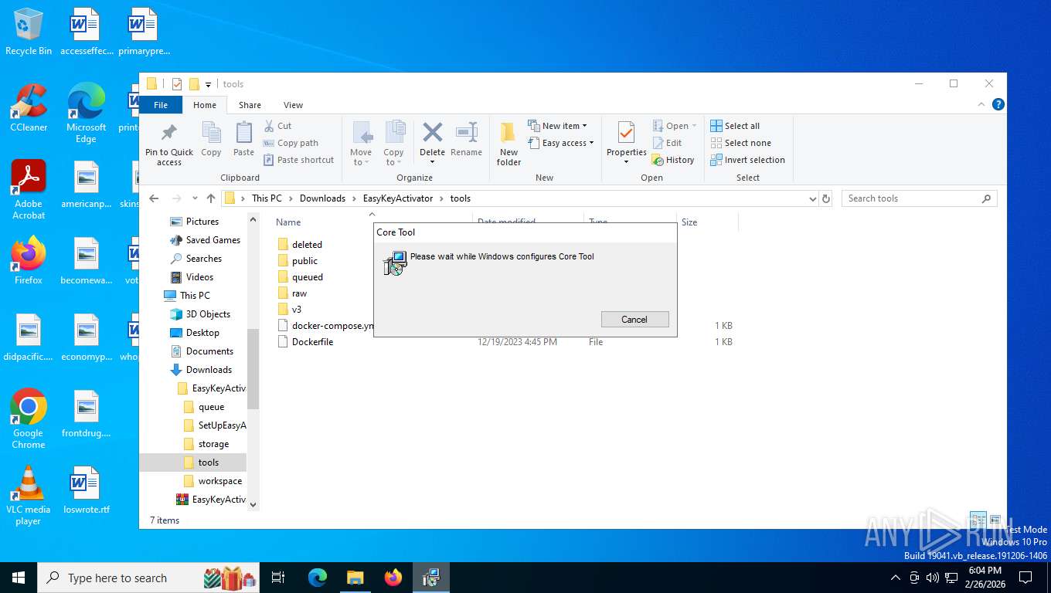
Task: Open the Easy access dropdown
Action: pyautogui.click(x=562, y=143)
